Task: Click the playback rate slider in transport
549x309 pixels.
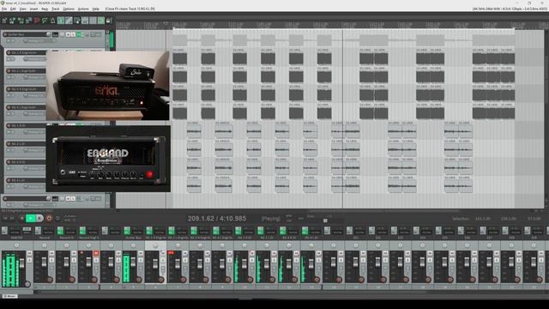Action: pyautogui.click(x=325, y=221)
